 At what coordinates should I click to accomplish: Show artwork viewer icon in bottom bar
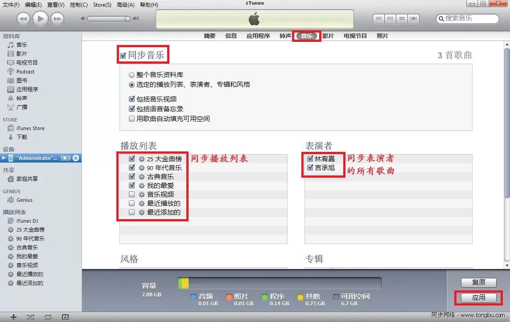click(65, 318)
